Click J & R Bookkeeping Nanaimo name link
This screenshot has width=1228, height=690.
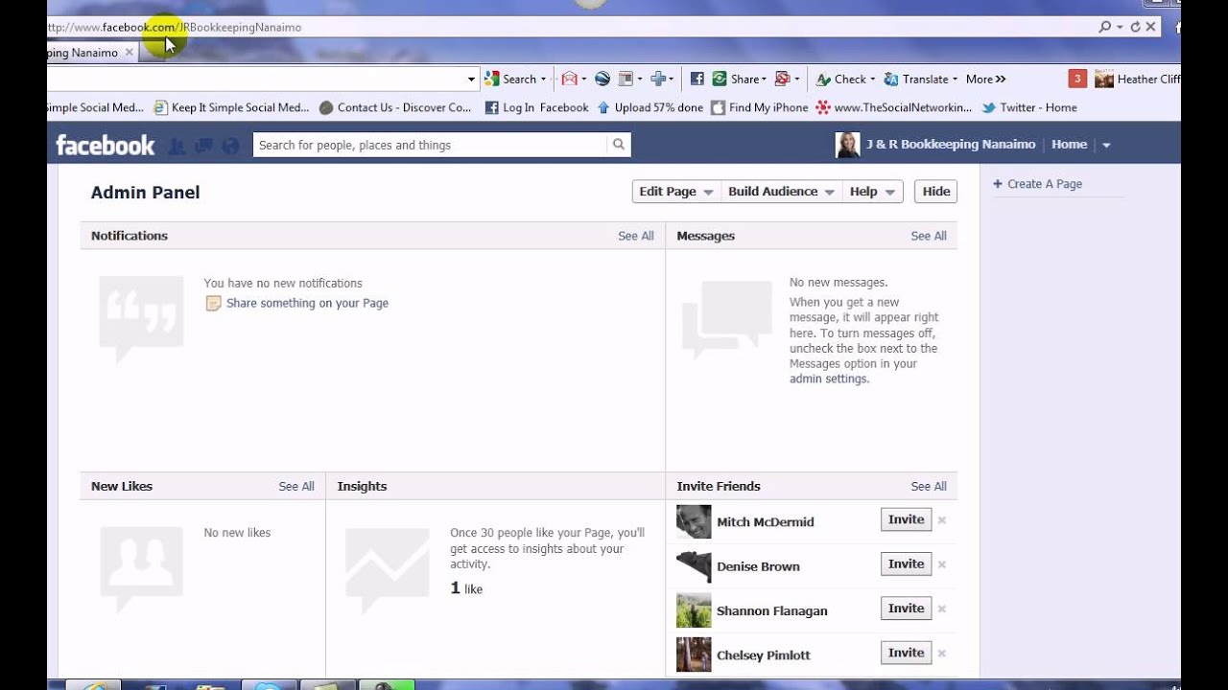pyautogui.click(x=951, y=145)
